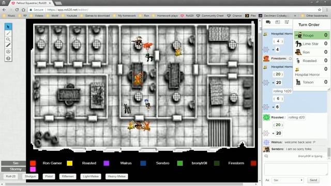Expand the bookmarks overflow chevron
331x186 pixels.
(295, 16)
